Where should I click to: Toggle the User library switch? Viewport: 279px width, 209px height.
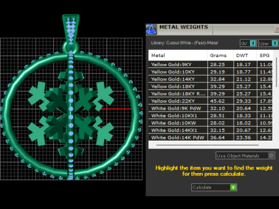click(269, 43)
